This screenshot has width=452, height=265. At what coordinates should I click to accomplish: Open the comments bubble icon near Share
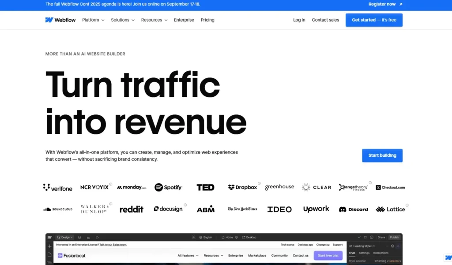coord(372,237)
